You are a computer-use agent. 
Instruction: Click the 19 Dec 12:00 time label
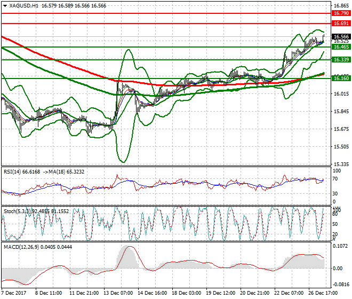[220, 293]
